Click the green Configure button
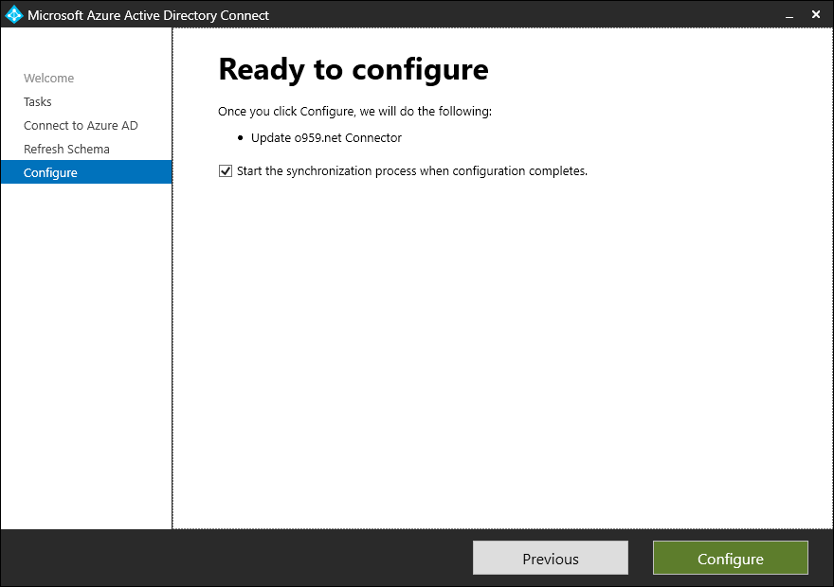The image size is (834, 587). click(x=731, y=558)
